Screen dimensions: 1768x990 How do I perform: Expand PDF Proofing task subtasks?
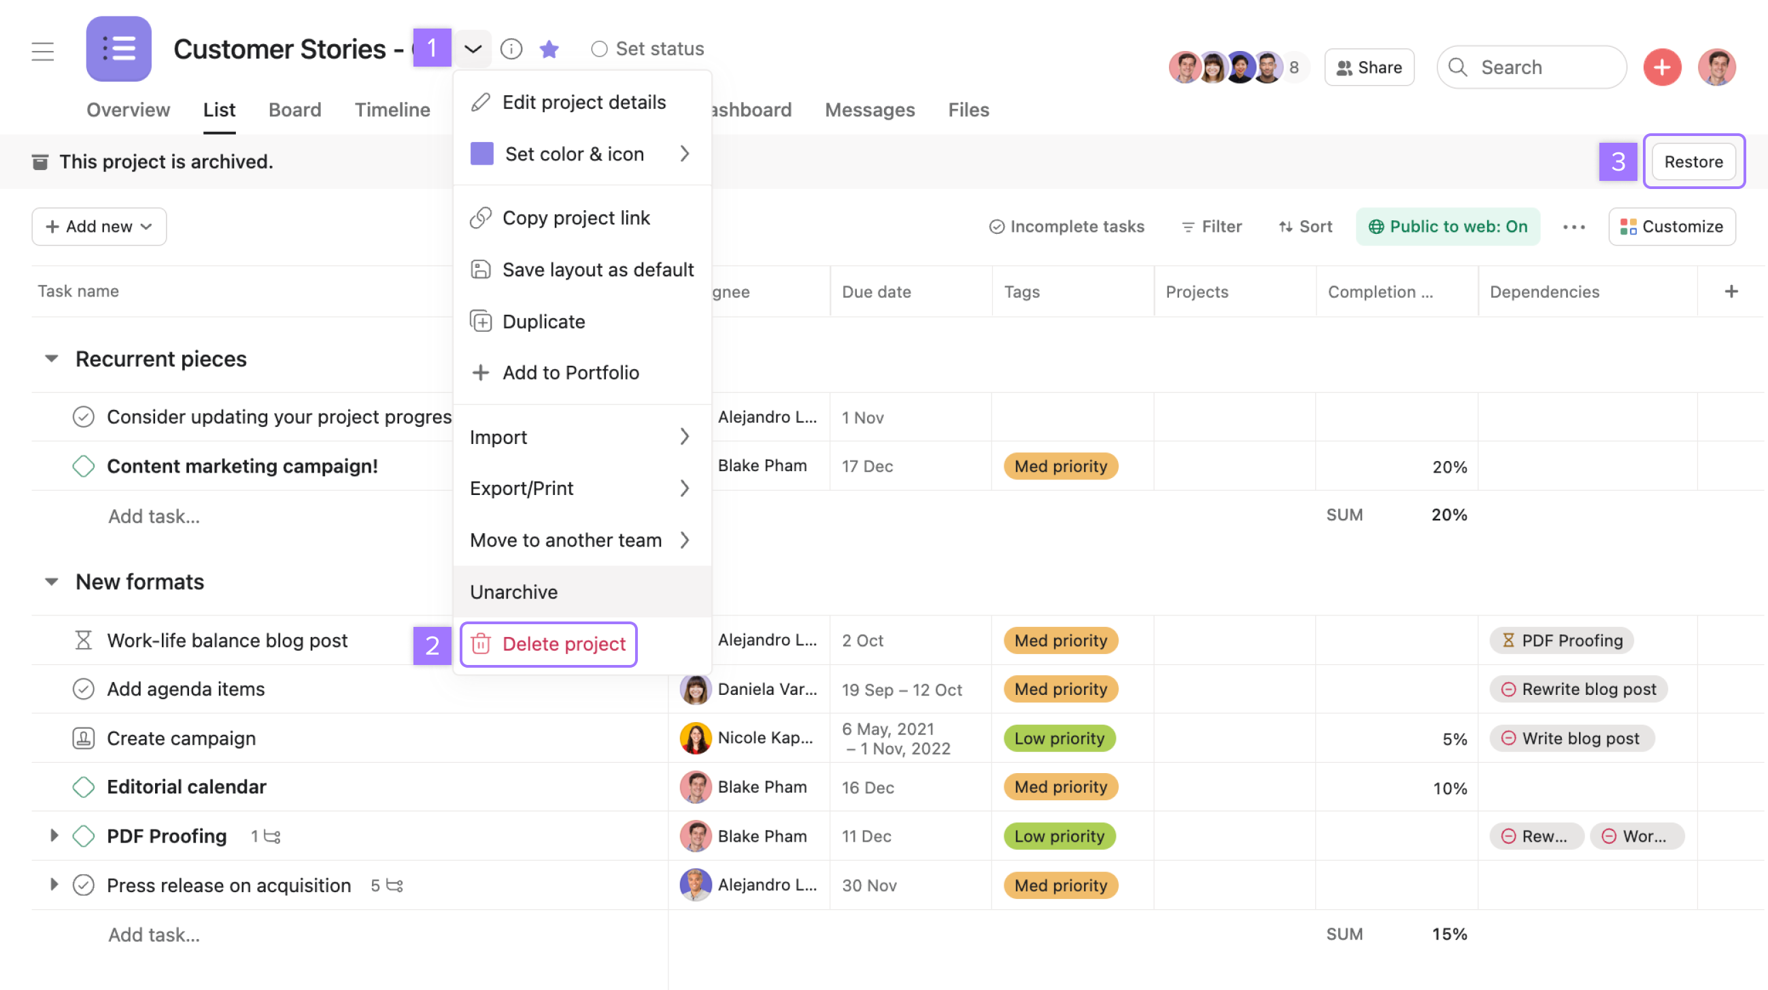point(52,836)
